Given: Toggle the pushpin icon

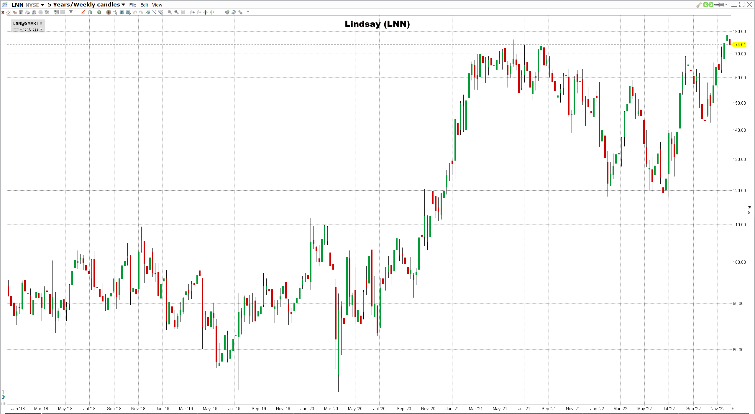Looking at the screenshot, I should (x=719, y=5).
